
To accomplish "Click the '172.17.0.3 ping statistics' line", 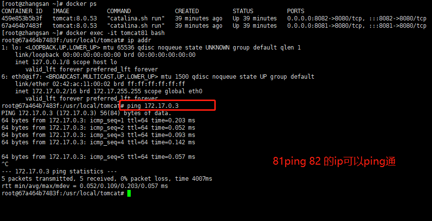I will click(x=59, y=171).
